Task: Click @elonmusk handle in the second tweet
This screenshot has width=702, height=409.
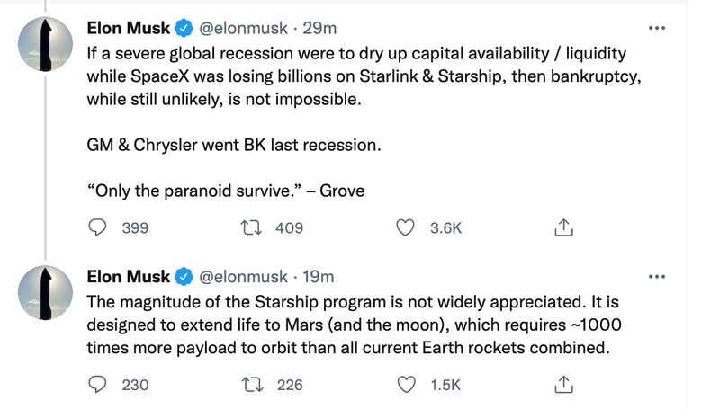Action: coord(242,276)
